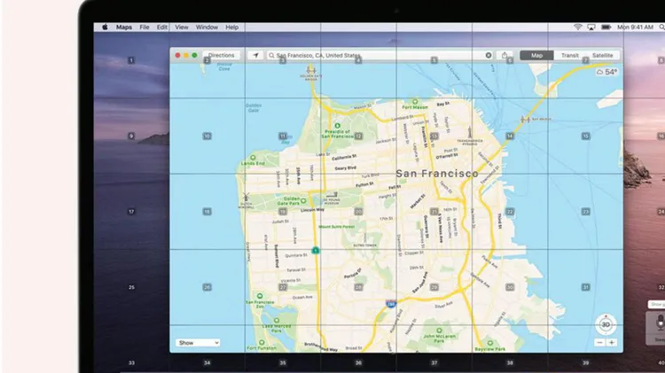
Task: Check the battery status icon
Action: click(606, 27)
